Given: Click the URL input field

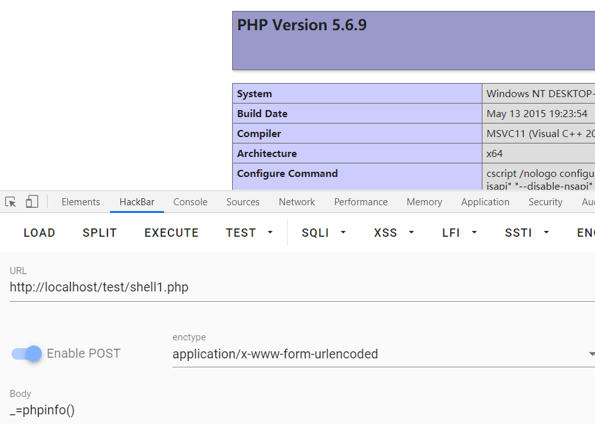Looking at the screenshot, I should tap(302, 288).
